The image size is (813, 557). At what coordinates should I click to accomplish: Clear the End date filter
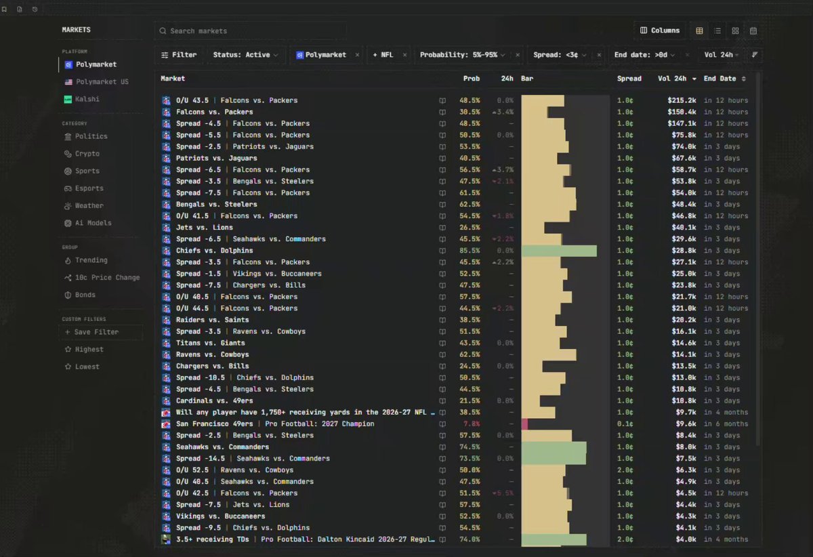(687, 55)
